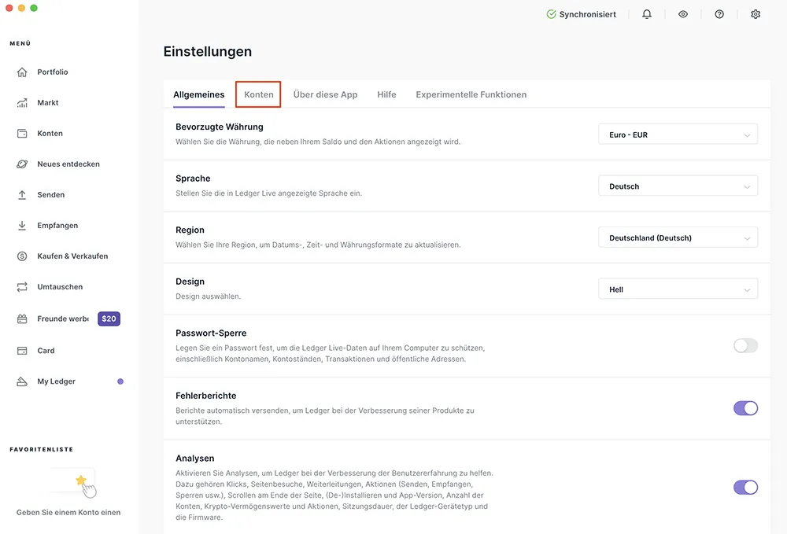Screen dimensions: 787x534
Task: Open Umtauschen swap arrows icon
Action: click(22, 287)
